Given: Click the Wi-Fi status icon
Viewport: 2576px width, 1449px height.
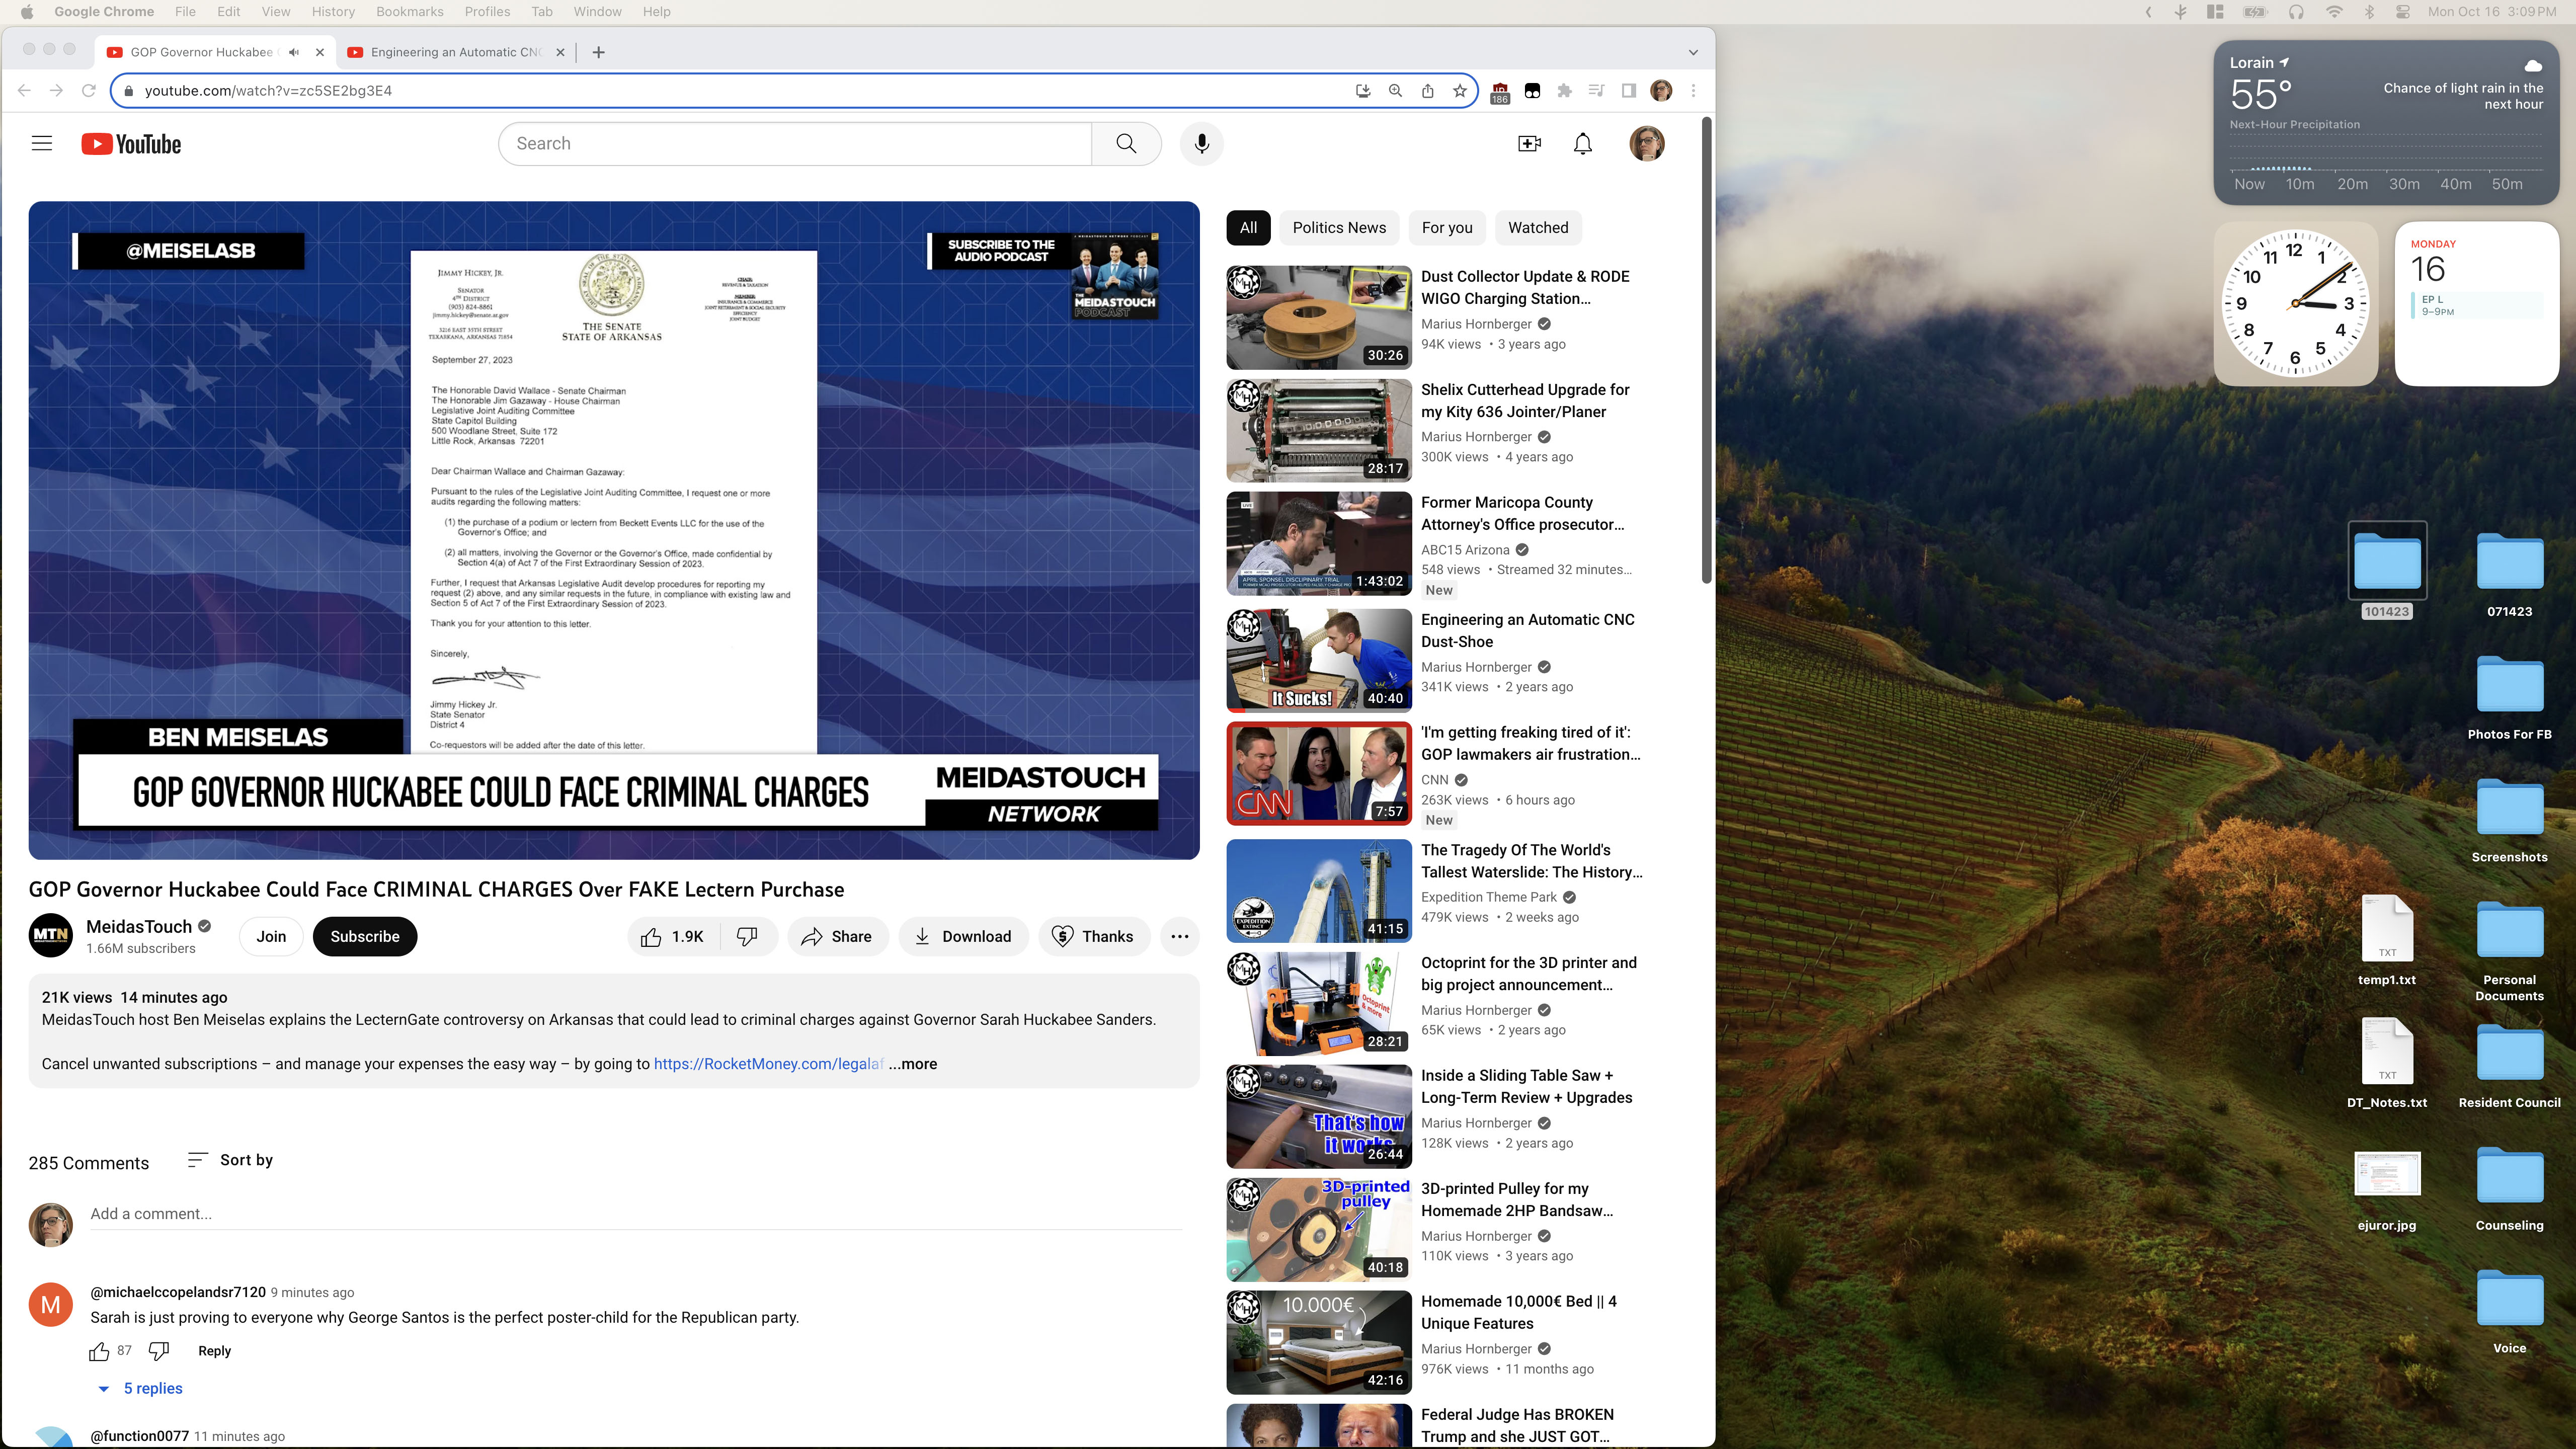Looking at the screenshot, I should coord(2333,12).
